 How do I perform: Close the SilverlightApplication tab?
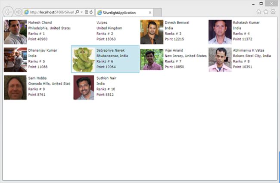(x=150, y=12)
